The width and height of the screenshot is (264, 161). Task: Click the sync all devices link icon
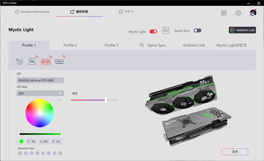pyautogui.click(x=19, y=61)
